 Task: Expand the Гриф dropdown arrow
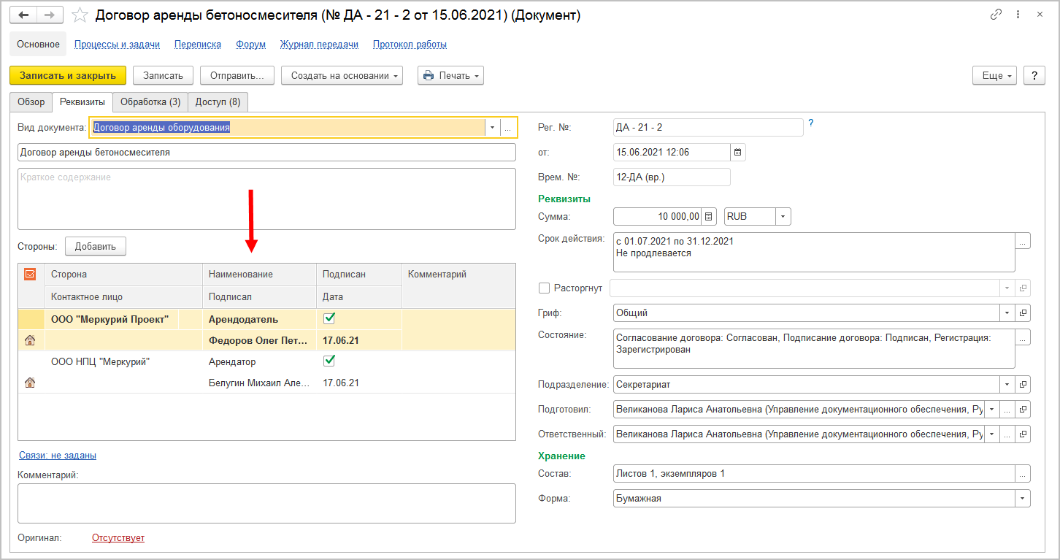click(1007, 313)
